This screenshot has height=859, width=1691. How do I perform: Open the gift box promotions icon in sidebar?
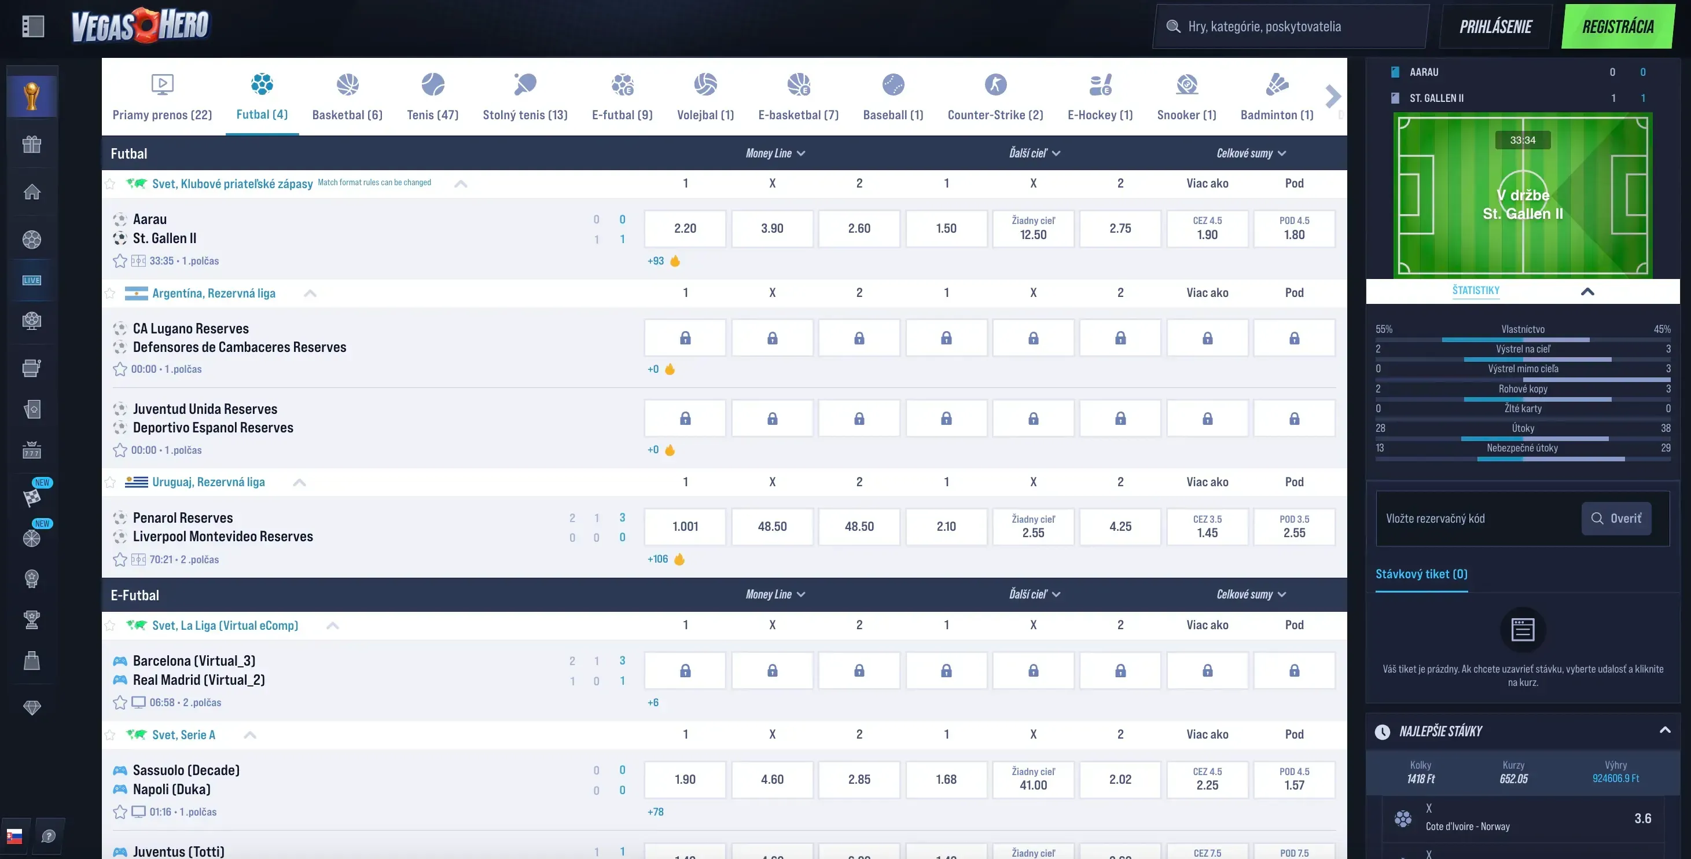point(31,144)
